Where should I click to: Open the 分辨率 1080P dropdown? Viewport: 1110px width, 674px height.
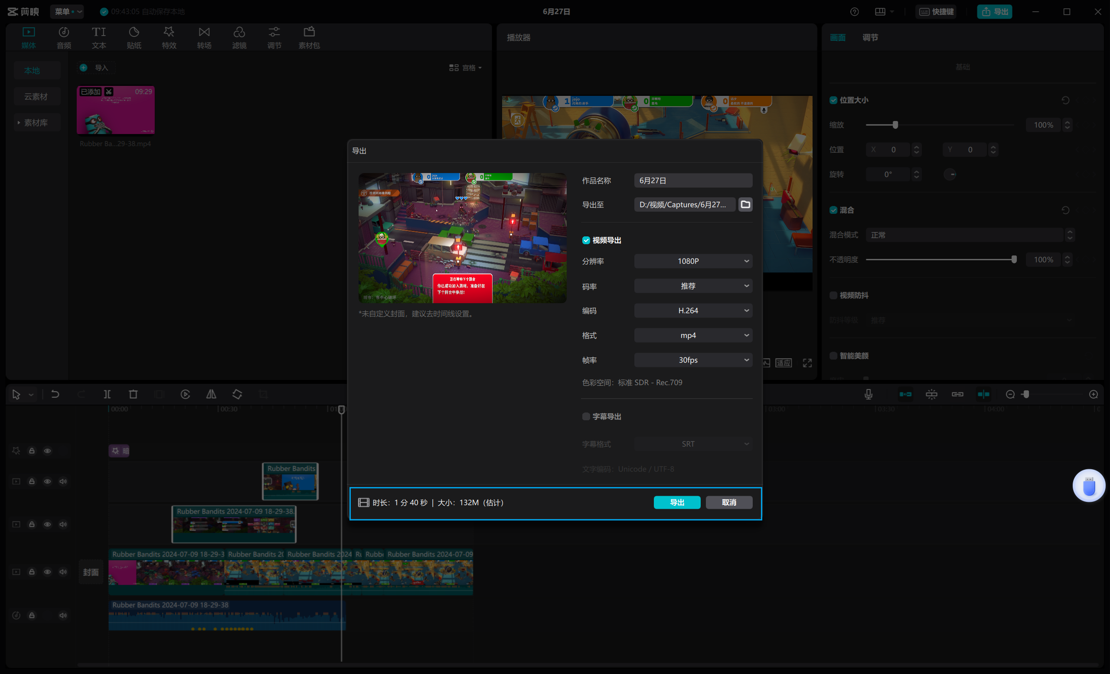tap(693, 261)
